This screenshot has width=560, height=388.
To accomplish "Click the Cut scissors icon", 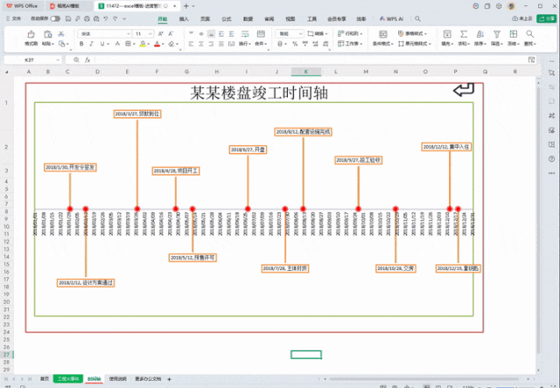I will click(x=61, y=34).
